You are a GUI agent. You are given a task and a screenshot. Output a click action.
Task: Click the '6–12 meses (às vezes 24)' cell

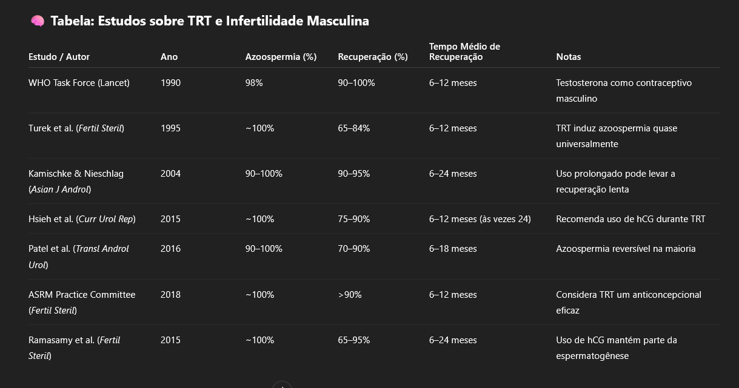pyautogui.click(x=480, y=219)
